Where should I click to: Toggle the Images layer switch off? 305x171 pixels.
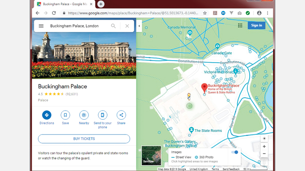[235, 152]
